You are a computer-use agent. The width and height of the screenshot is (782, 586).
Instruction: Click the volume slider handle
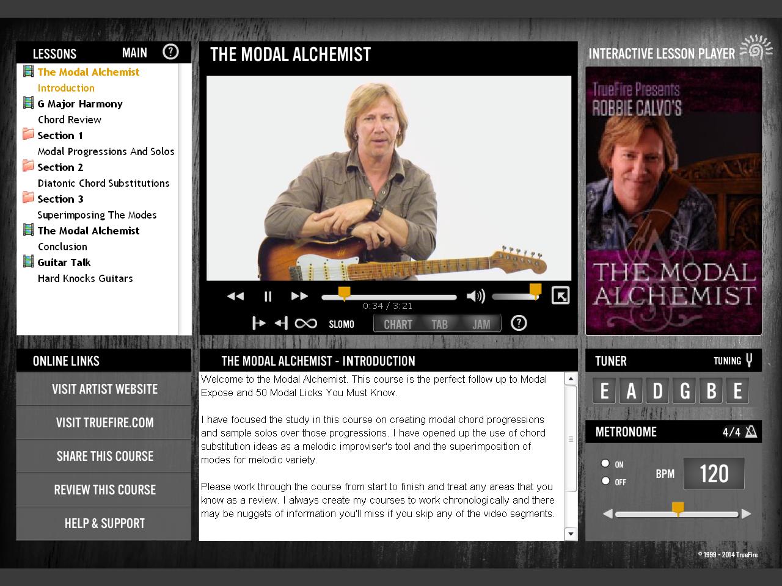tap(535, 291)
